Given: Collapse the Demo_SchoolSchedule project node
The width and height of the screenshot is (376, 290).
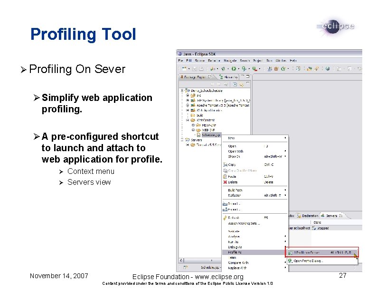Looking at the screenshot, I should [182, 91].
